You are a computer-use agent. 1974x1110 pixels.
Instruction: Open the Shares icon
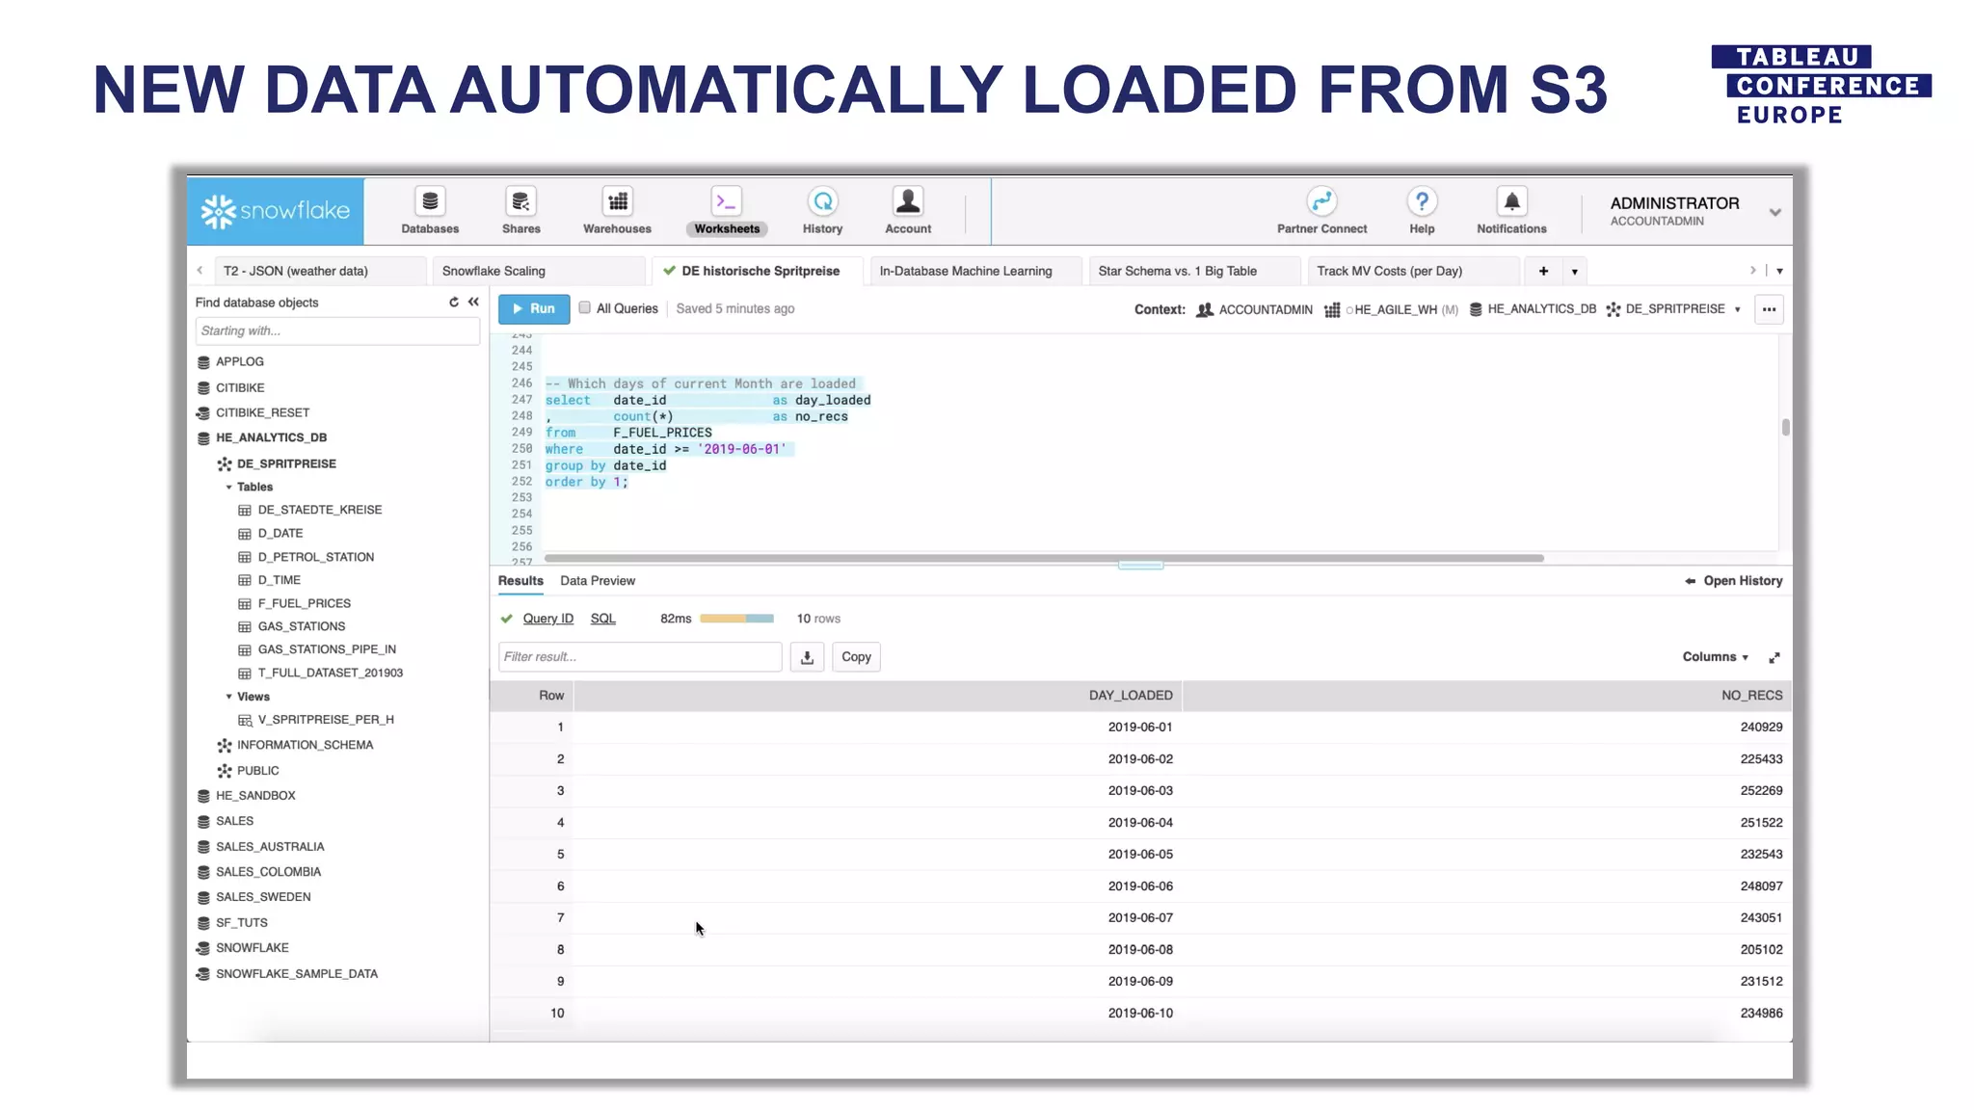click(x=520, y=202)
